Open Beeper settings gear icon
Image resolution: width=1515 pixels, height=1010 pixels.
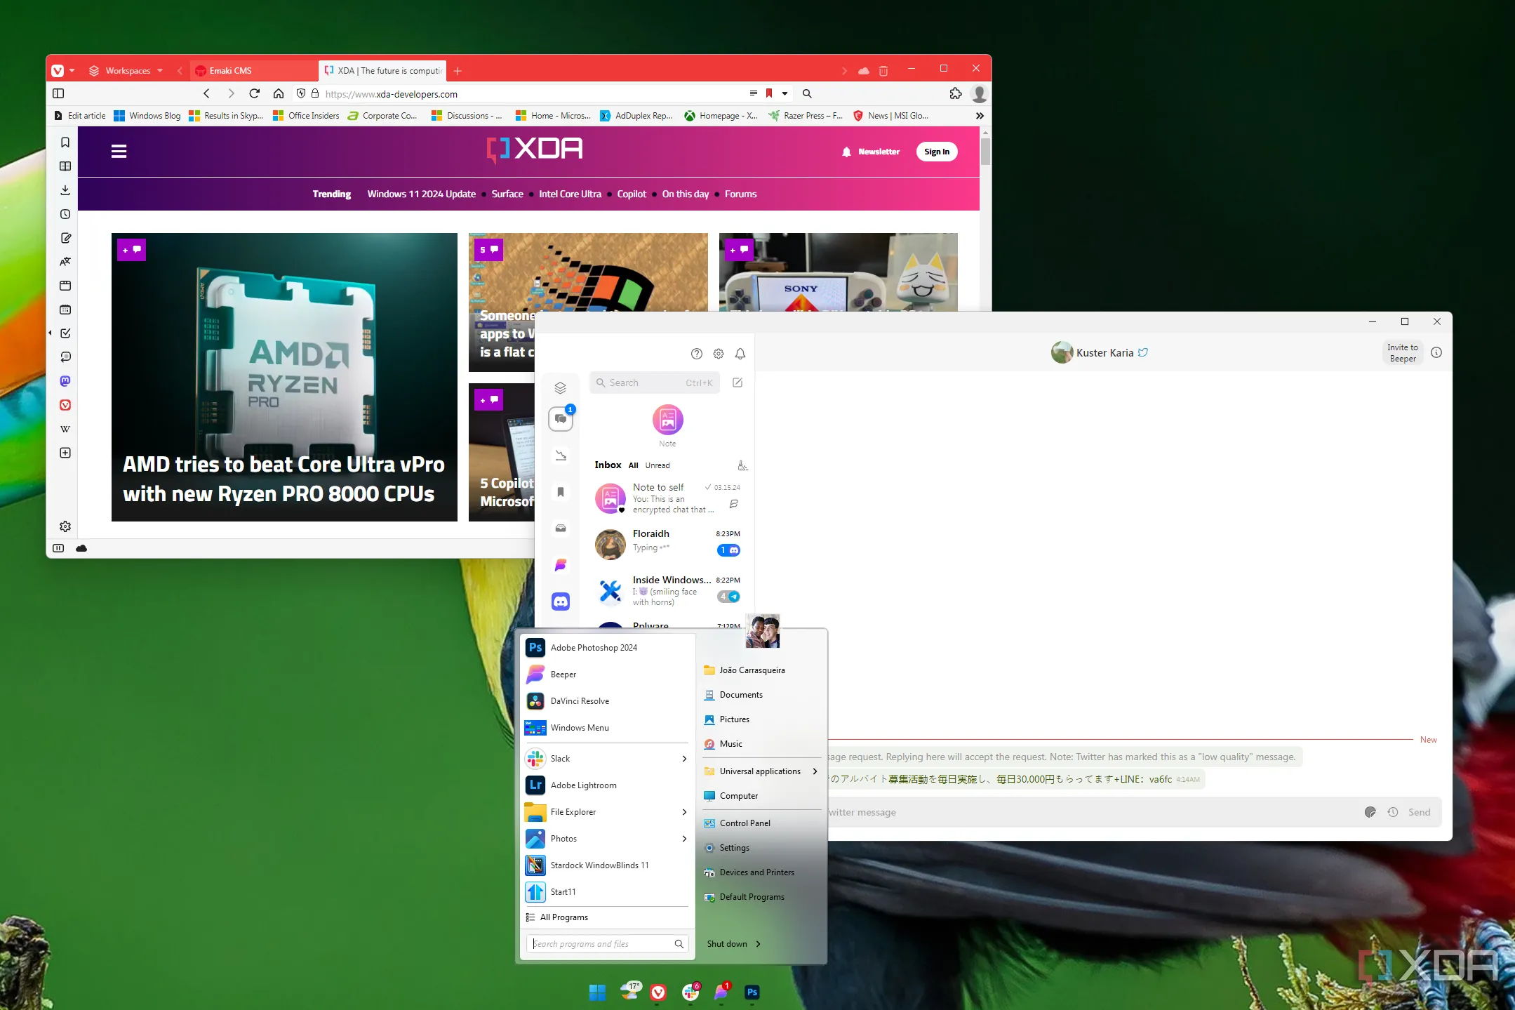point(719,354)
